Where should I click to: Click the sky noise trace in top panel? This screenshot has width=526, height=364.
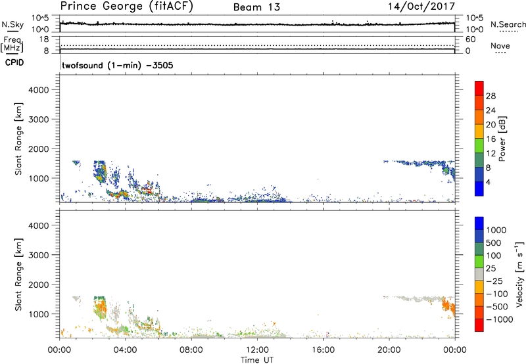pyautogui.click(x=257, y=24)
